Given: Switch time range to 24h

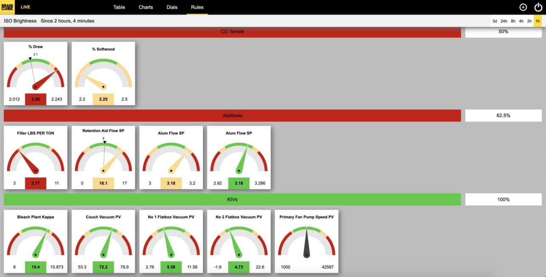Looking at the screenshot, I should tap(504, 21).
